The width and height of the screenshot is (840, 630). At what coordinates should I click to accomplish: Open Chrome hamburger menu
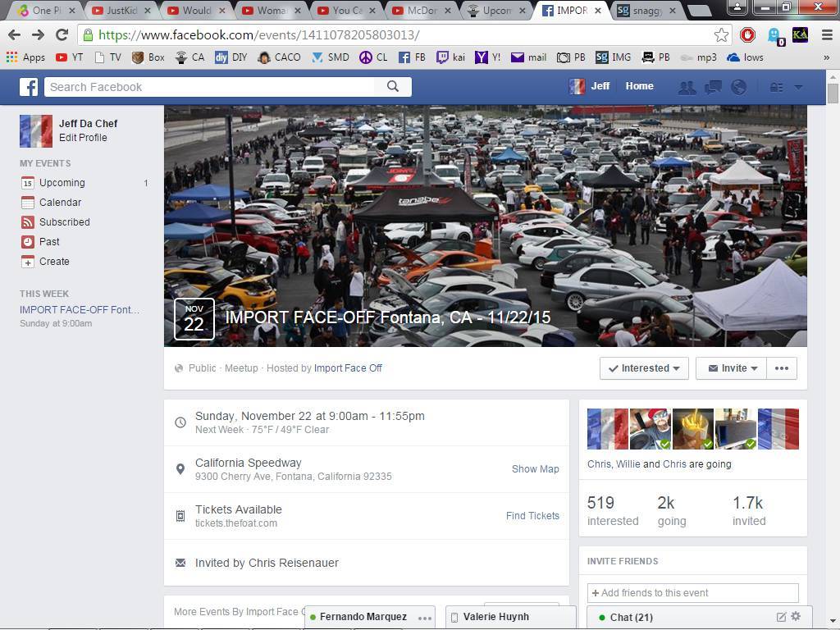pyautogui.click(x=827, y=35)
